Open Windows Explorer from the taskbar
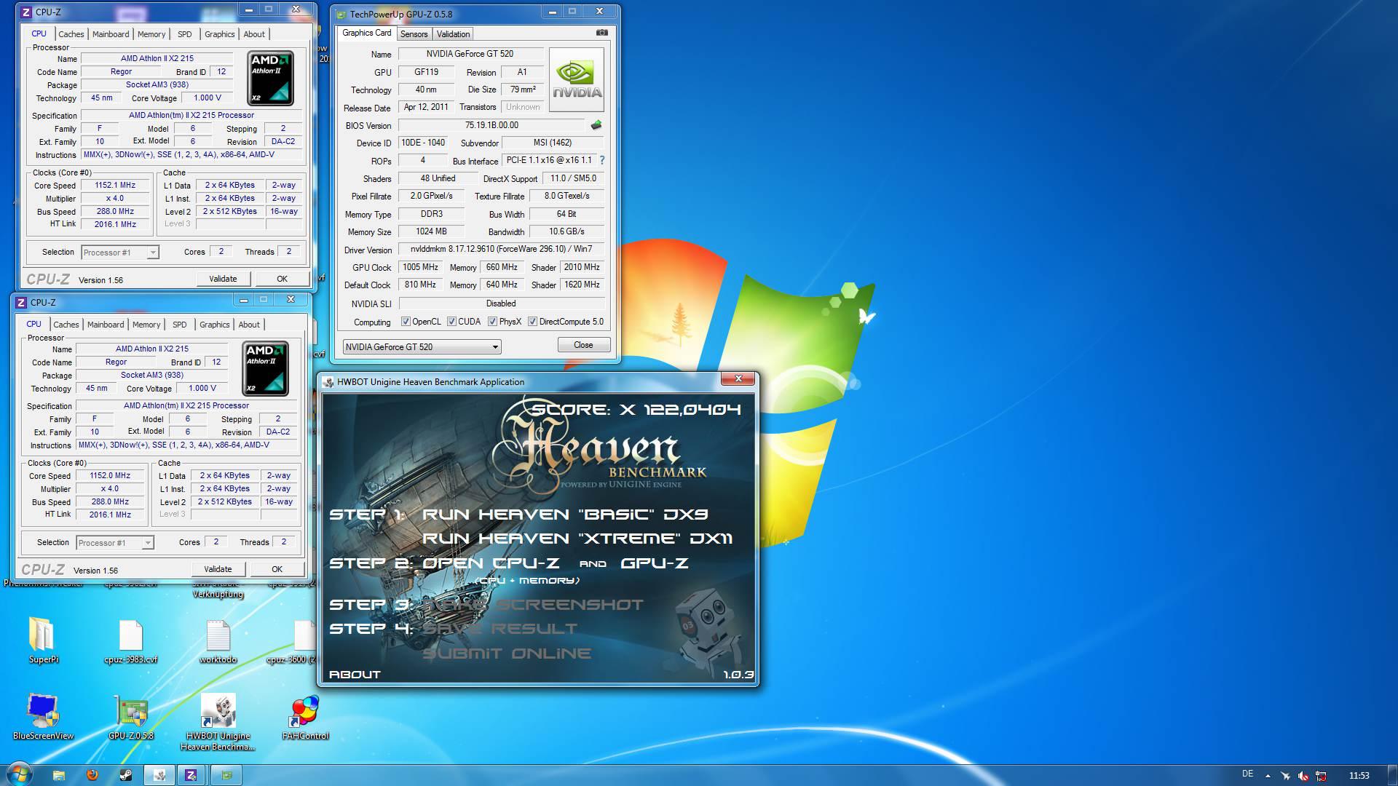1398x786 pixels. point(59,775)
